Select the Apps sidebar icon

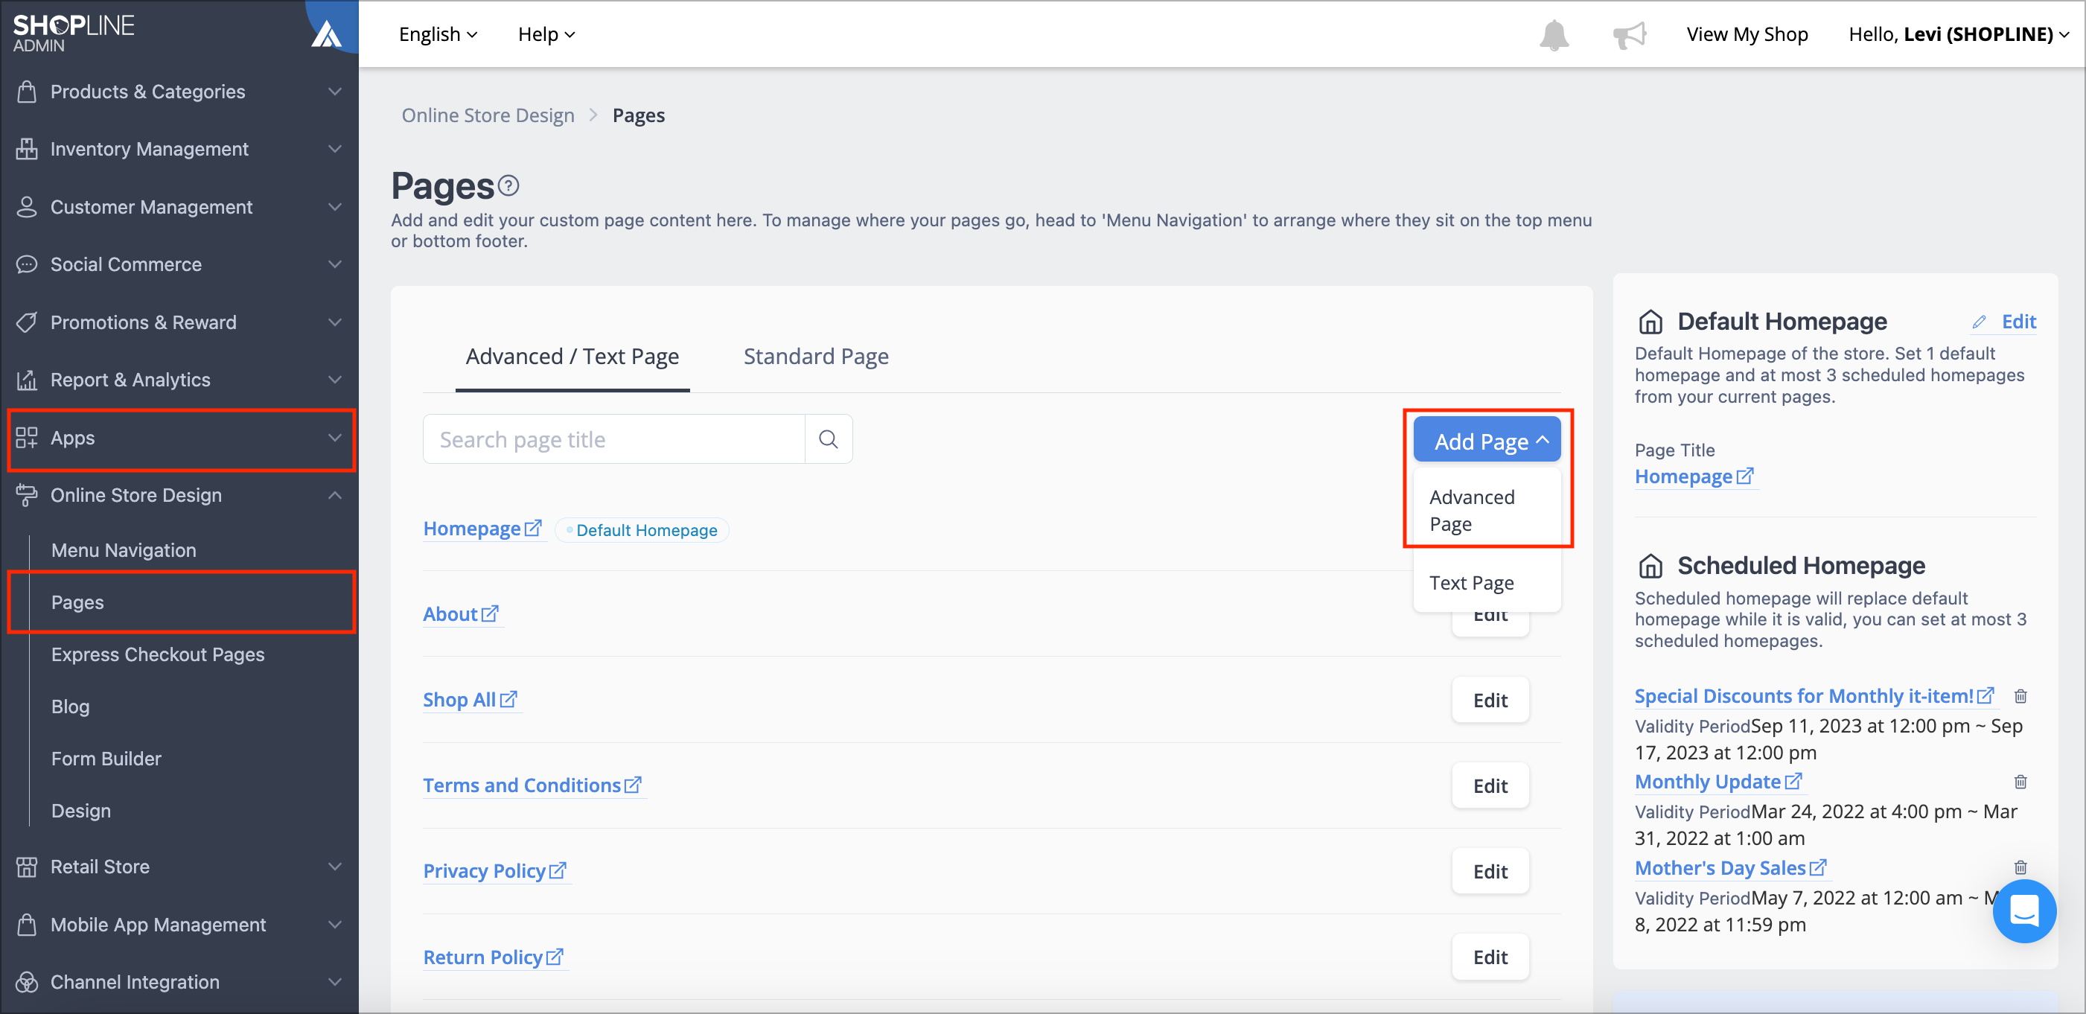27,439
